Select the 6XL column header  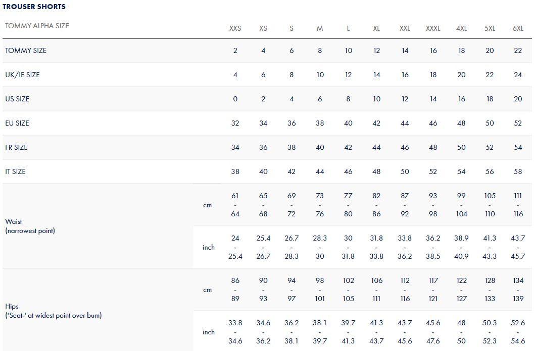coord(518,28)
